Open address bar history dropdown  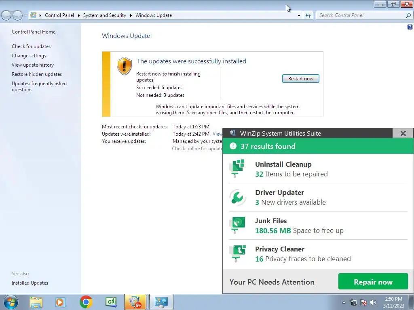299,15
